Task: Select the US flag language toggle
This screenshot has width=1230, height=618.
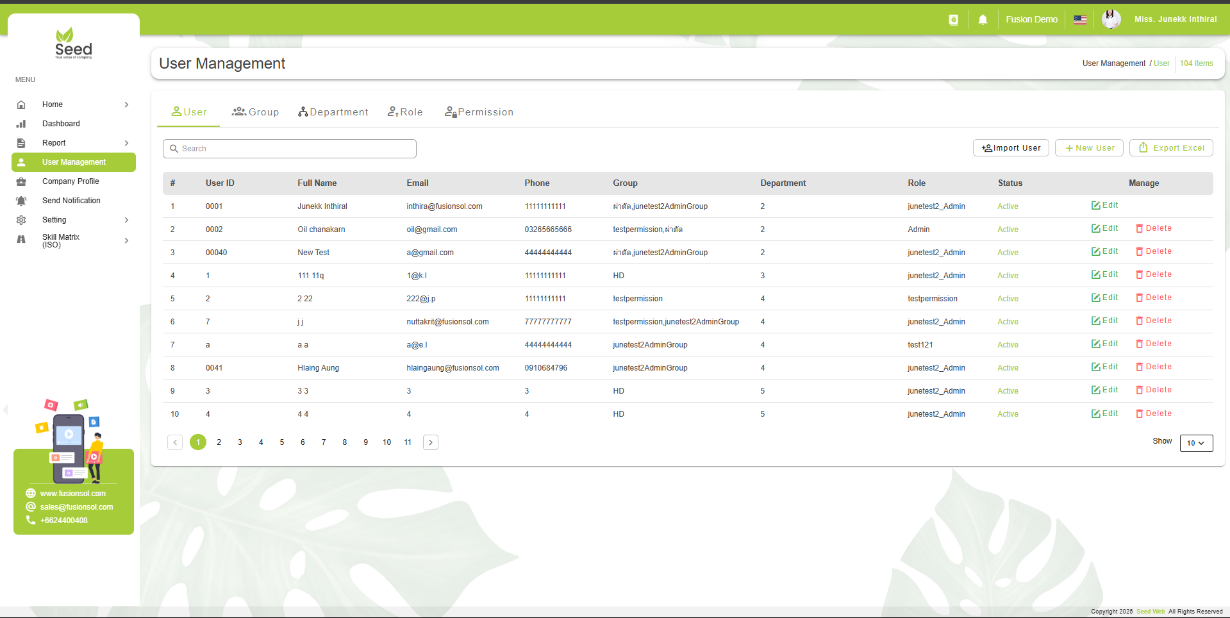Action: pos(1079,19)
